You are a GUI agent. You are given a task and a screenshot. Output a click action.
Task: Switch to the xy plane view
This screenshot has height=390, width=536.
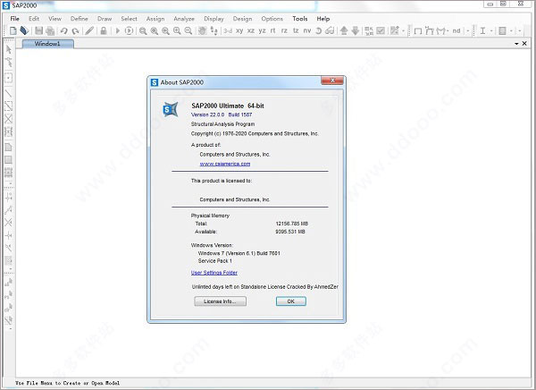[239, 30]
